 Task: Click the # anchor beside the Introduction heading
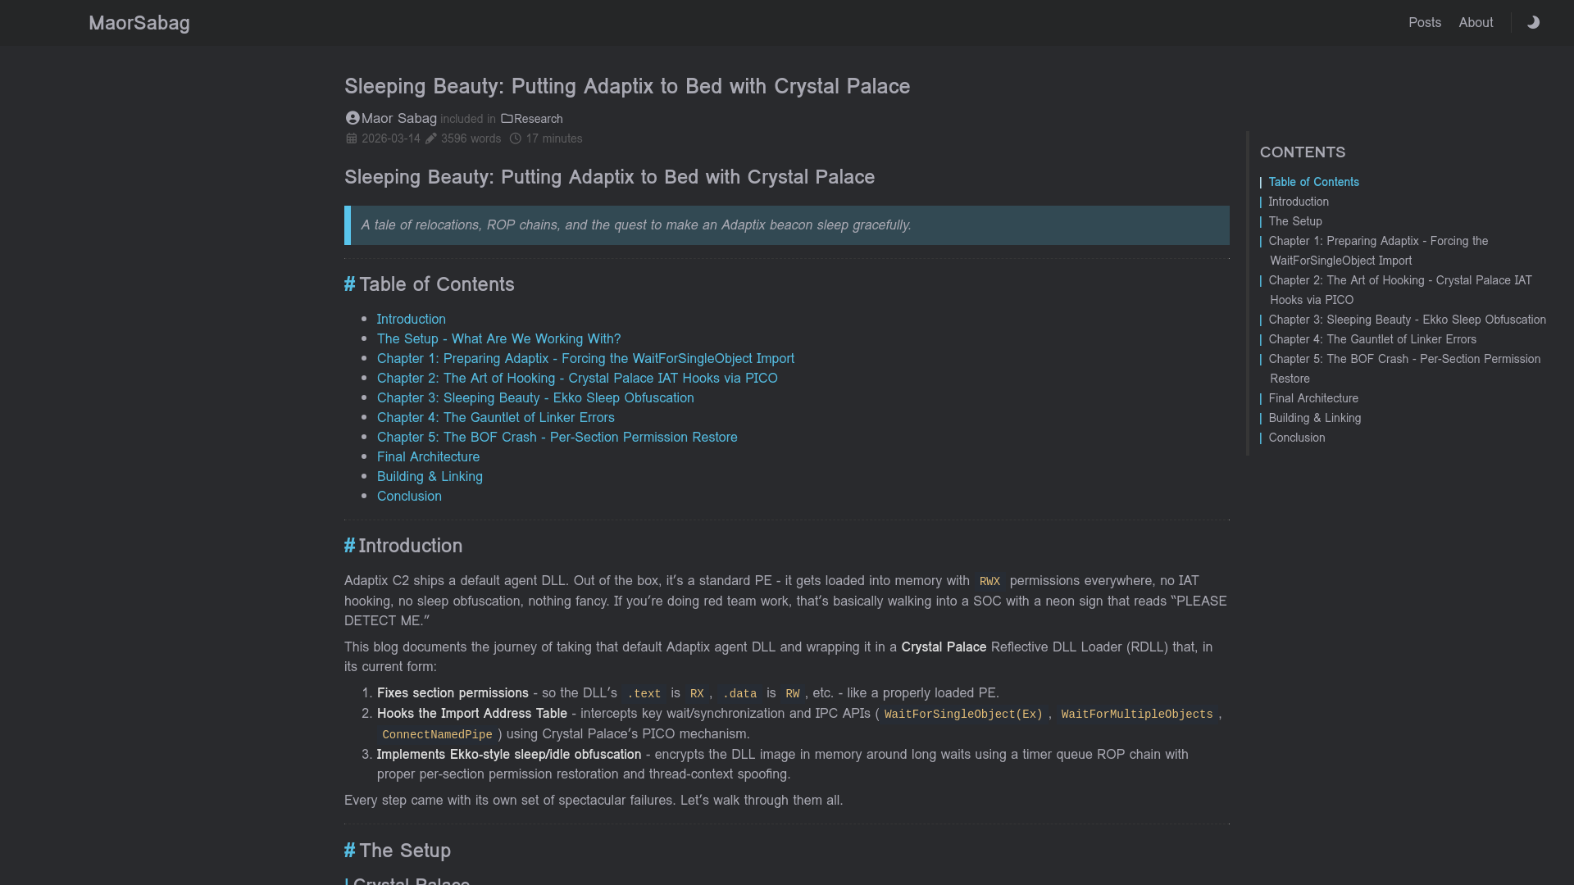349,546
